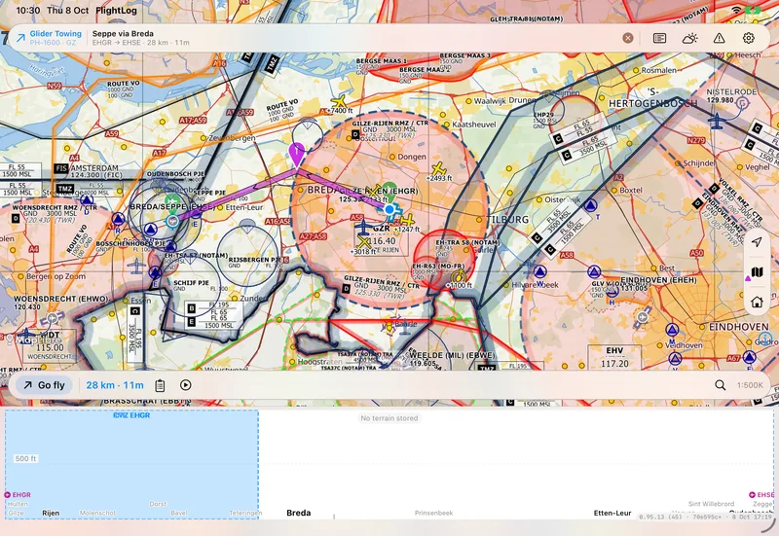Tap the EINDHOVEN (EHEH) airport label
This screenshot has width=779, height=536.
tap(658, 280)
